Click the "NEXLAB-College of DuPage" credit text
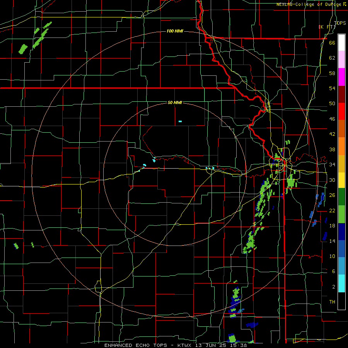The width and height of the screenshot is (348, 348). (309, 4)
